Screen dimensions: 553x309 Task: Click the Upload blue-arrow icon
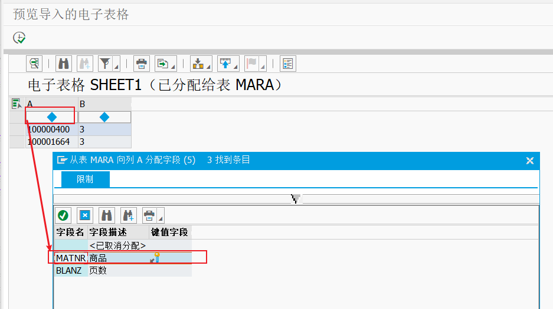pyautogui.click(x=225, y=64)
